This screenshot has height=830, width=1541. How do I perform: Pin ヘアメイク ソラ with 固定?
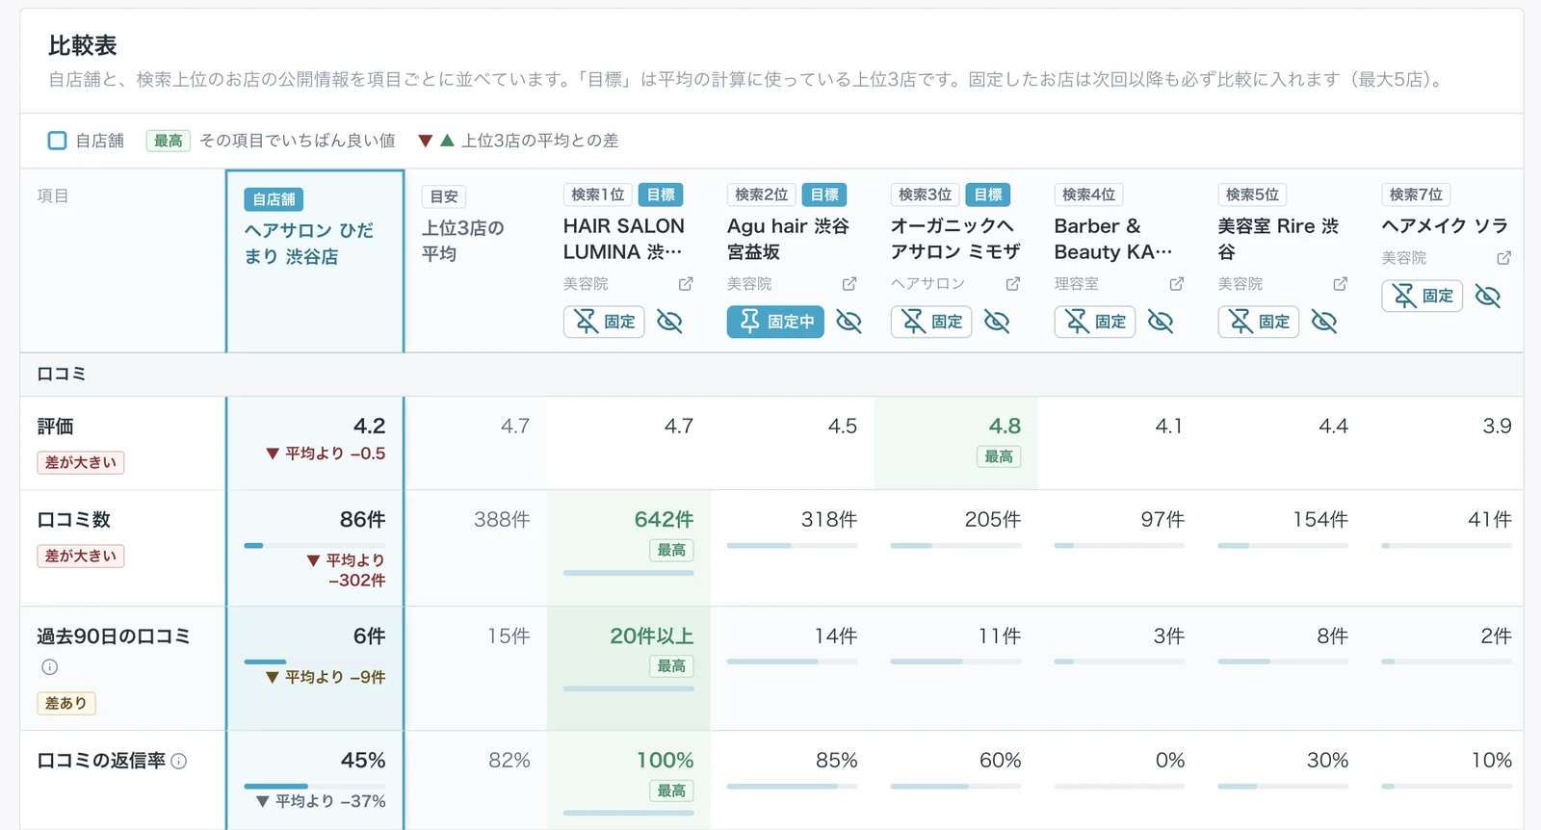(x=1423, y=296)
